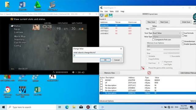Open the Help menu in Cheat Engine
Screen dimensions: 196x110
click(x=123, y=11)
